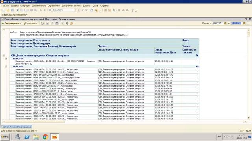Click the M- memory subtract button
252x141 pixels.
click(128, 10)
